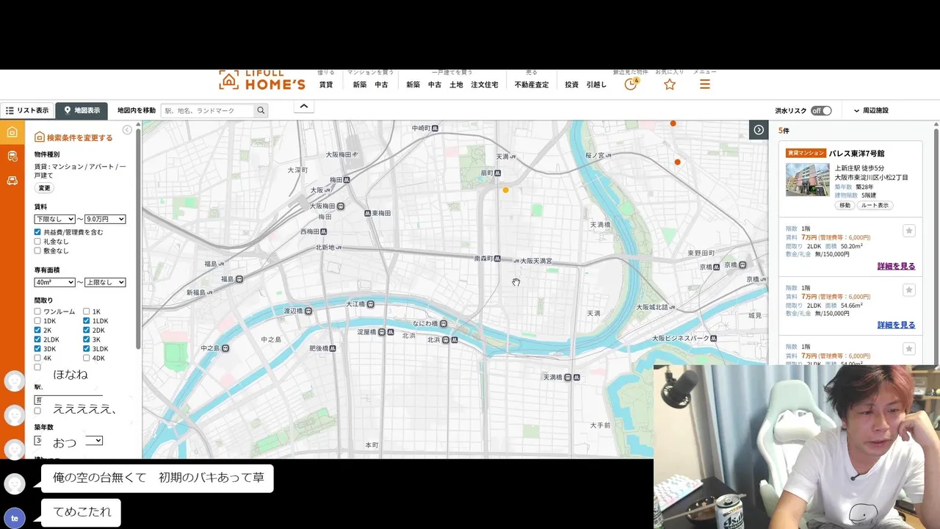Viewport: 940px width, 529px height.
Task: Click the 渡辺橋 station icon on map
Action: pos(308,311)
